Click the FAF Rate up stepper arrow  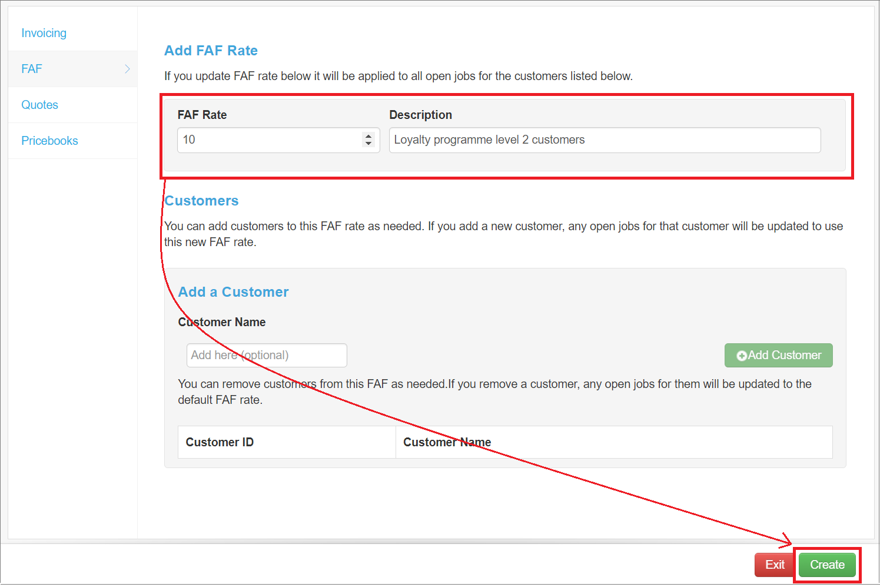(x=368, y=136)
